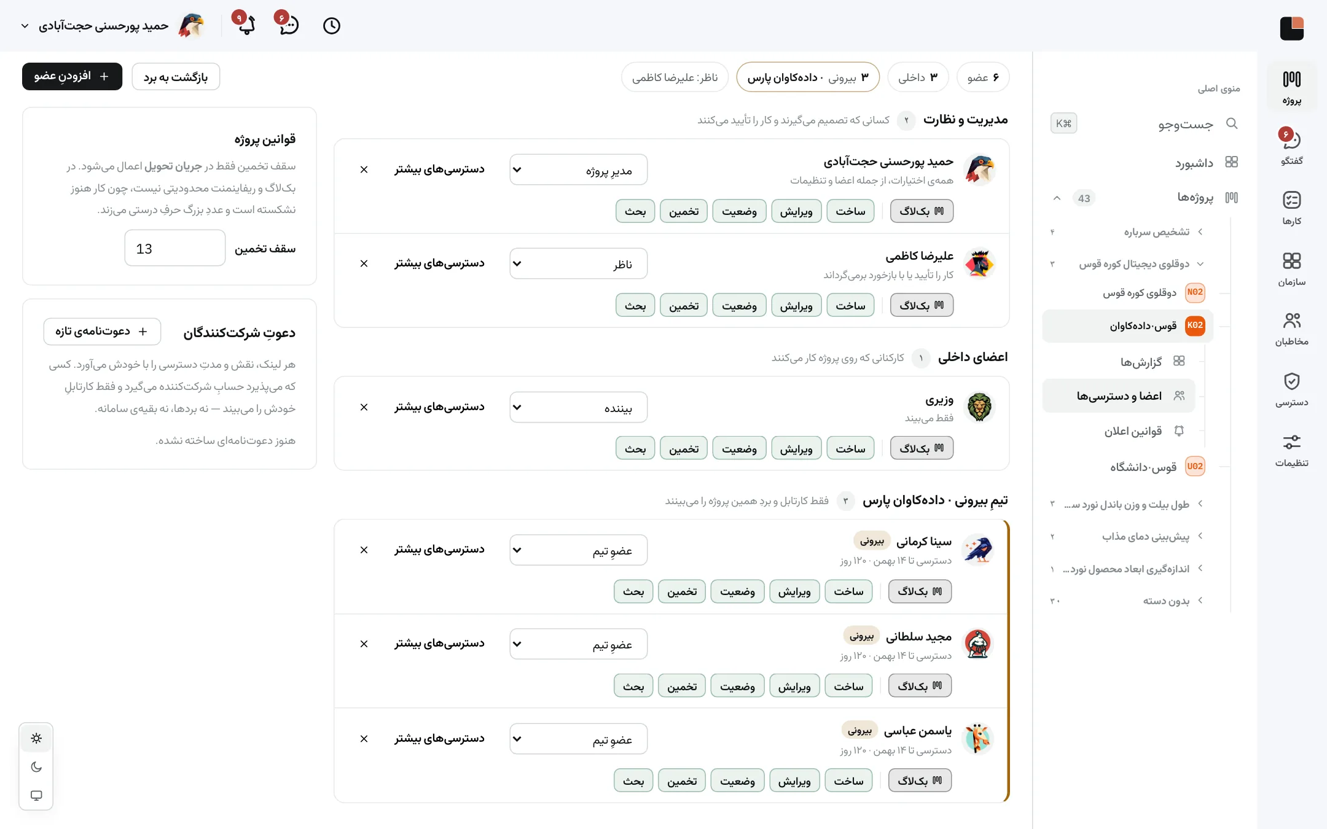
Task: Remove member حمید پورحسنی حجت‌آبادی with X
Action: (364, 169)
